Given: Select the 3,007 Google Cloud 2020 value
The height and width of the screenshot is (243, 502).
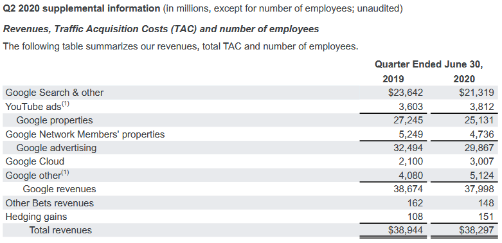Looking at the screenshot, I should 482,161.
